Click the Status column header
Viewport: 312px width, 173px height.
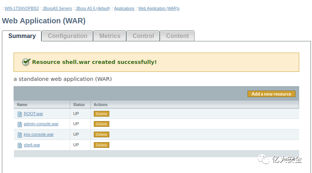tap(80, 105)
